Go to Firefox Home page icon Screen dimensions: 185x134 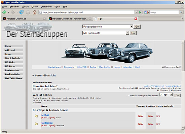coord(35,12)
